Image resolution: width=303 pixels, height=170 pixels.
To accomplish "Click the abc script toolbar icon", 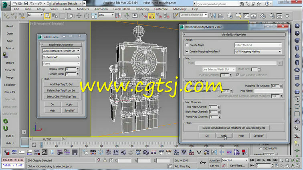I will click(x=229, y=152).
